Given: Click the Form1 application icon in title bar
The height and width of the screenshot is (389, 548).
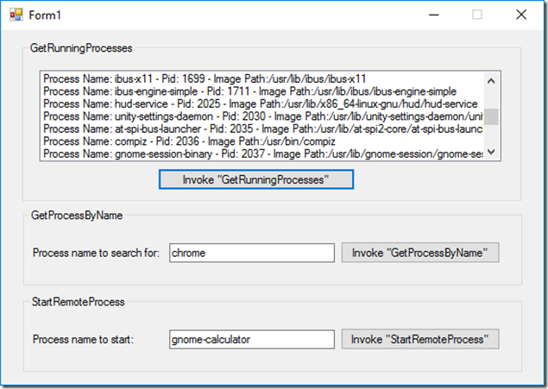Looking at the screenshot, I should pyautogui.click(x=15, y=15).
